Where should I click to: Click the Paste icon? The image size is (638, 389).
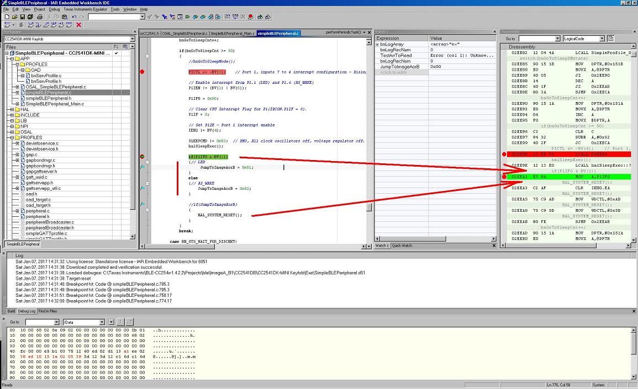click(65, 17)
